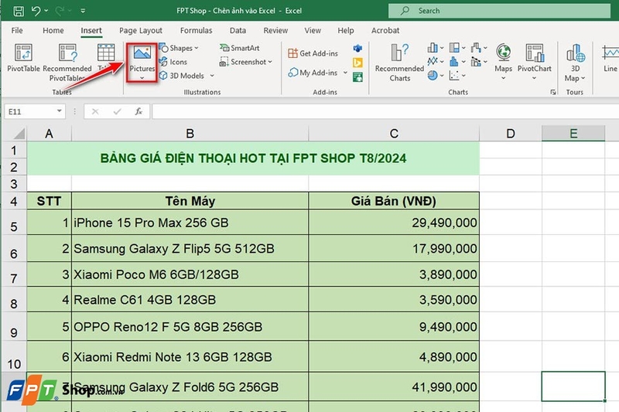
Task: Open the Screenshot dropdown
Action: pos(246,62)
